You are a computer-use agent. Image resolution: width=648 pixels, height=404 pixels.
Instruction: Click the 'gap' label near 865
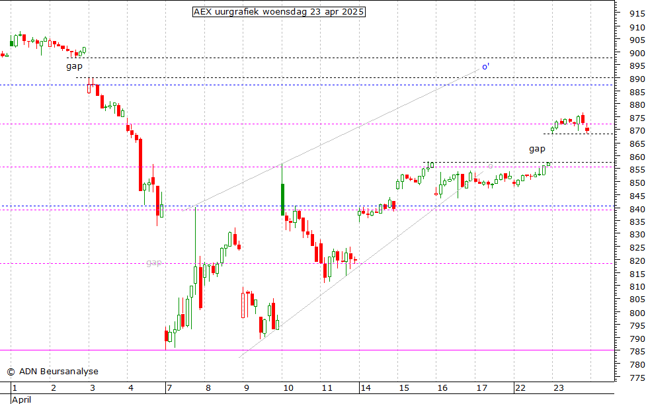pyautogui.click(x=537, y=149)
